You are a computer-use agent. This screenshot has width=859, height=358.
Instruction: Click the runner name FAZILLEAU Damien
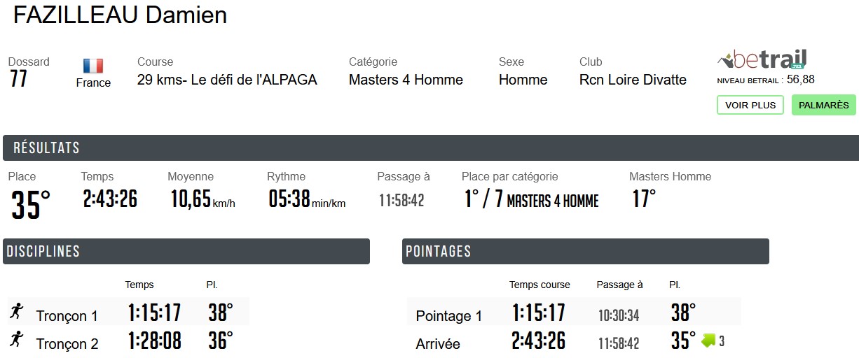[120, 15]
